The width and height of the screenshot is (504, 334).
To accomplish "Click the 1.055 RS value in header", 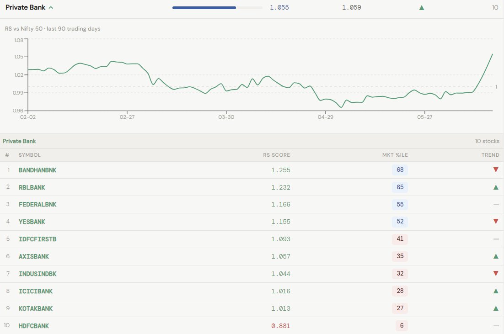I will [x=279, y=7].
